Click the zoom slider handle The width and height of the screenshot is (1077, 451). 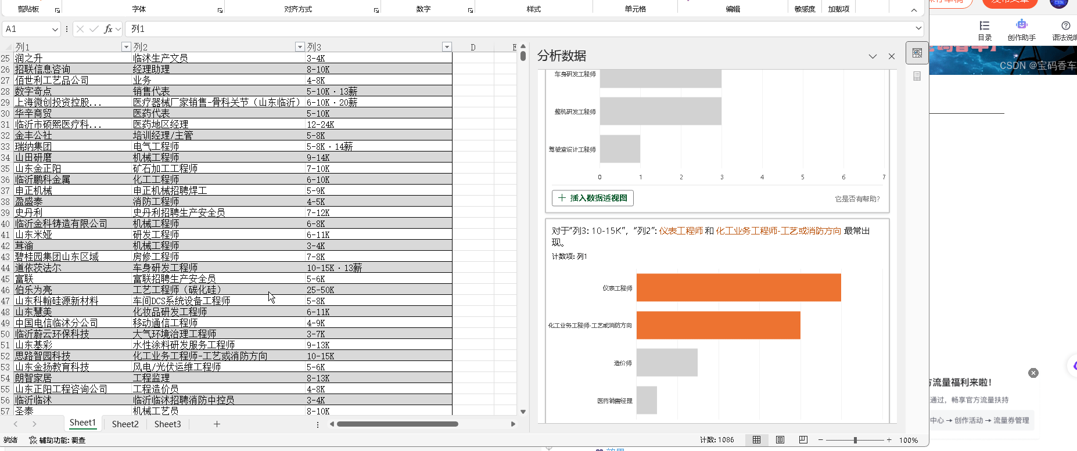(855, 440)
